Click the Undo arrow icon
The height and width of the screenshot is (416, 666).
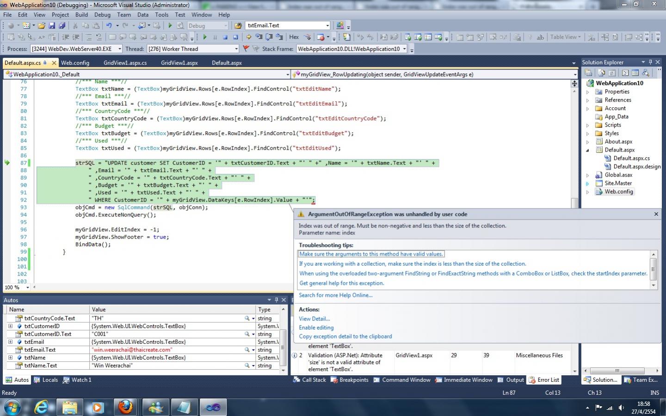pos(109,25)
